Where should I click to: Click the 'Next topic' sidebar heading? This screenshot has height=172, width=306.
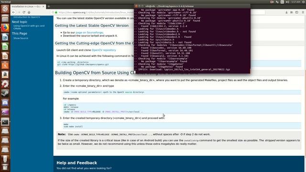20,22
